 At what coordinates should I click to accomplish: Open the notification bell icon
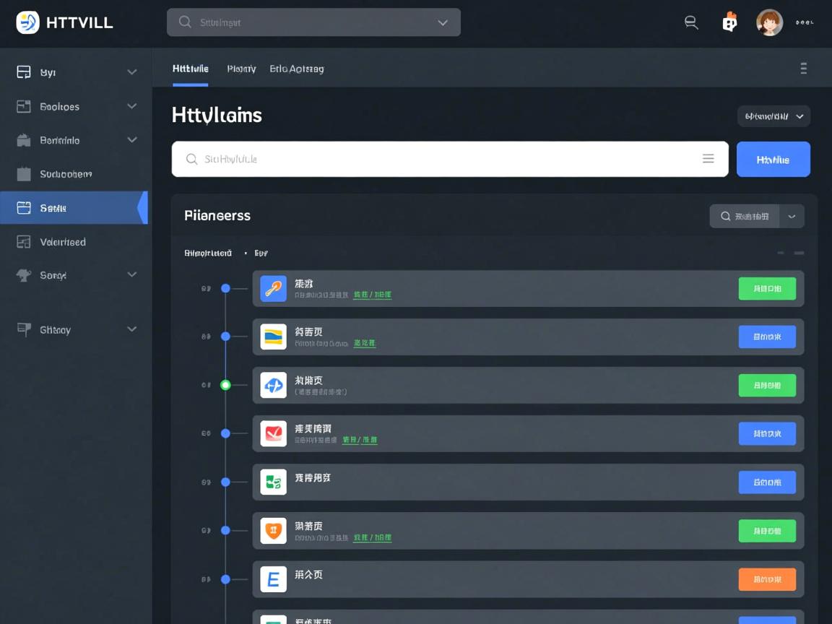[x=729, y=22]
